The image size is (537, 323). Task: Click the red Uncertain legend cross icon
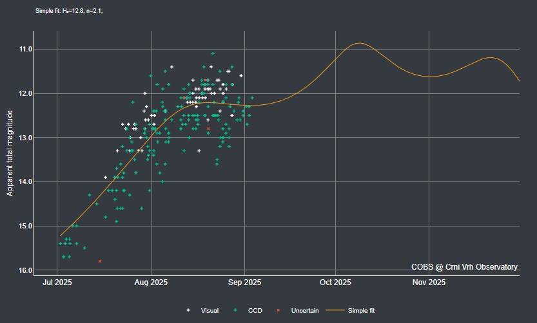coord(278,310)
